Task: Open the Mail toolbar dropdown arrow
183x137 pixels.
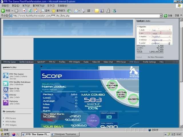Action: pyautogui.click(x=79, y=11)
